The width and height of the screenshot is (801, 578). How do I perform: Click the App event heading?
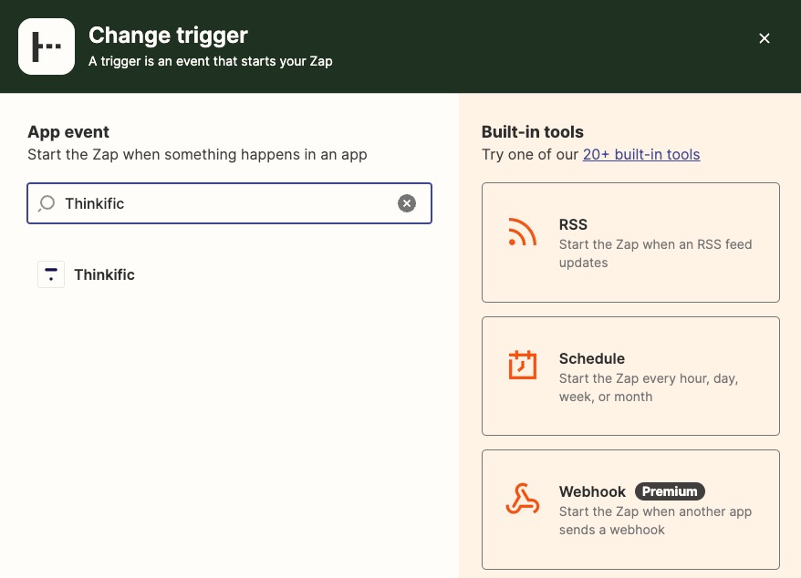pos(68,131)
